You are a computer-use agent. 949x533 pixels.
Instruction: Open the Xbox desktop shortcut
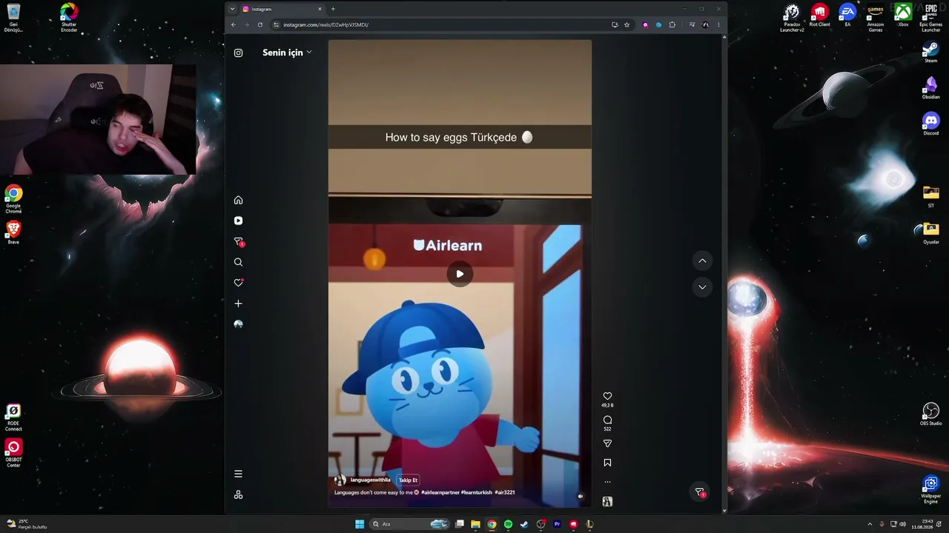point(903,16)
